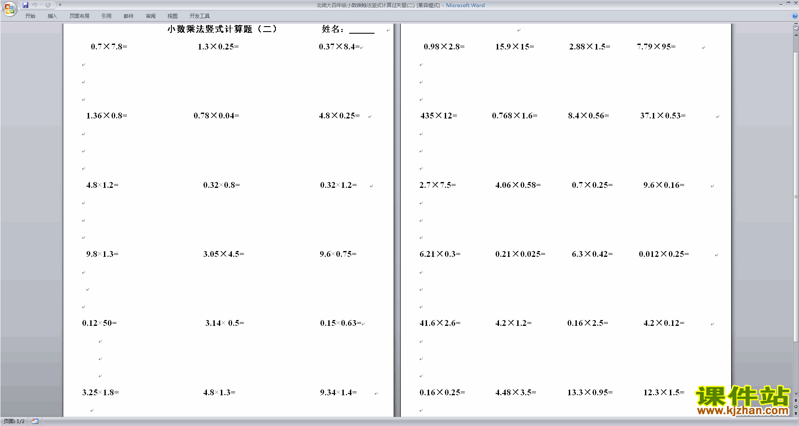The image size is (799, 426).
Task: Click the problem 4.8×0.25=
Action: [x=339, y=116]
